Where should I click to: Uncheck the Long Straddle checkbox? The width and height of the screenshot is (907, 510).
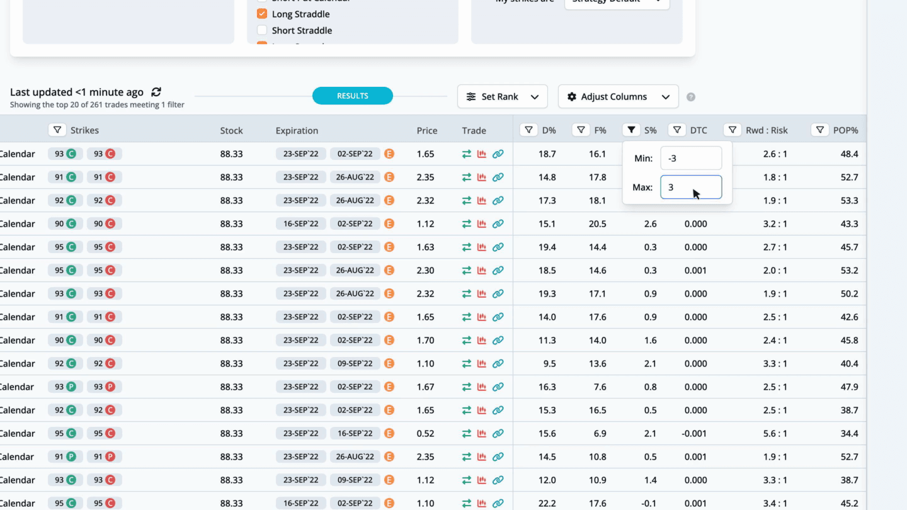click(x=262, y=14)
